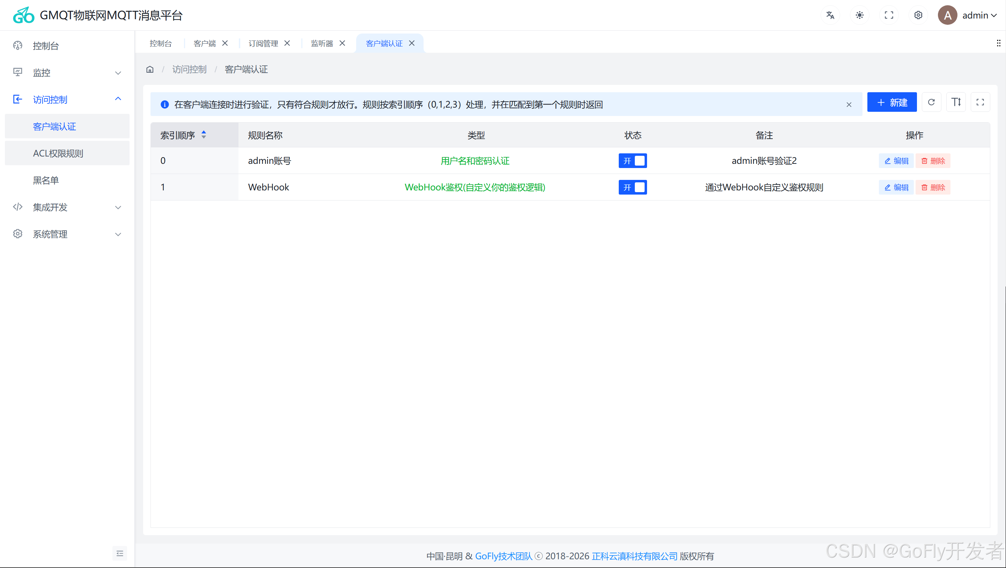
Task: Collapse the sidebar menu
Action: (120, 554)
